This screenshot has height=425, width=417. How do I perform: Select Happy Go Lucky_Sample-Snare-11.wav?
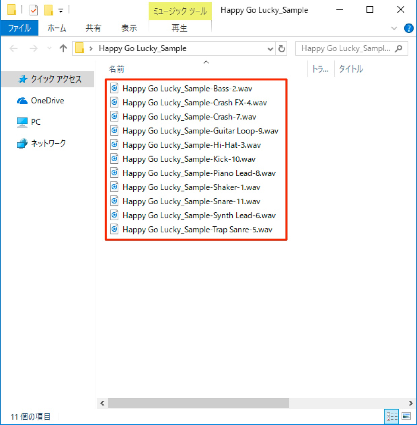click(x=191, y=201)
